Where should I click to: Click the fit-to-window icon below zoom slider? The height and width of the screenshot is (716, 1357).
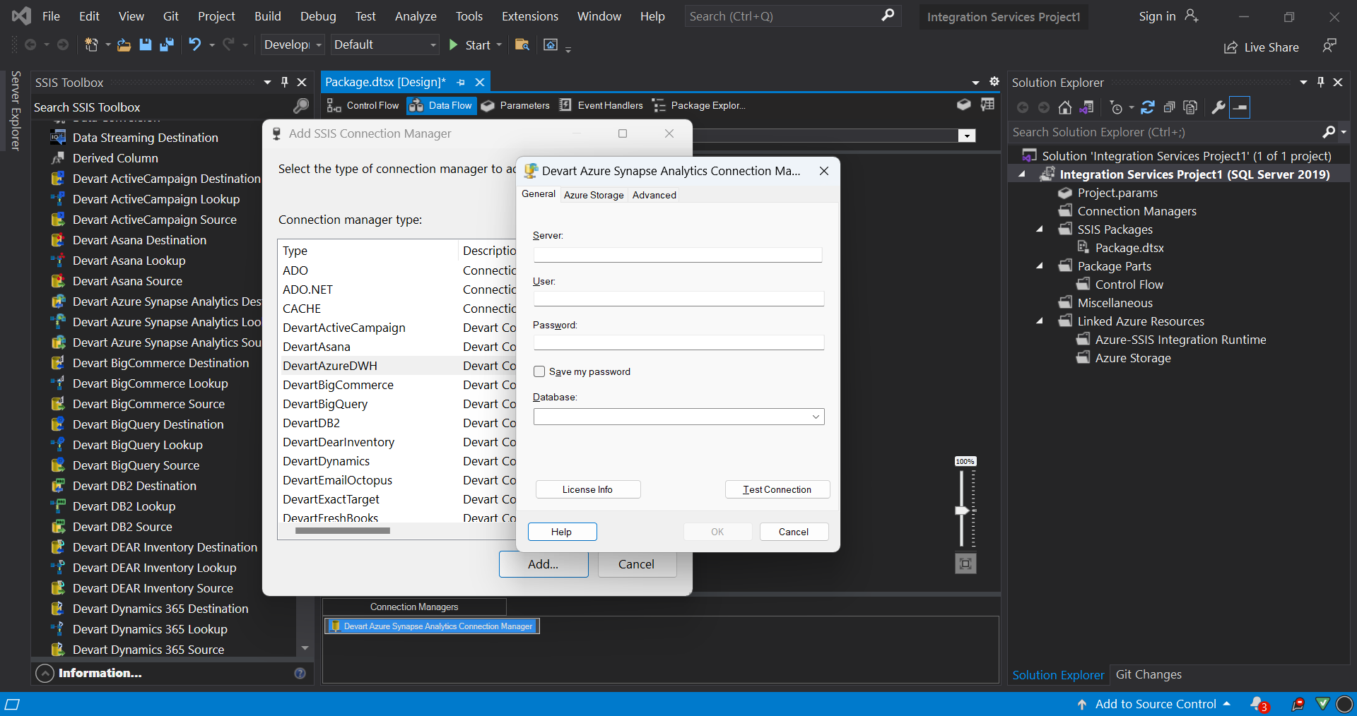965,563
